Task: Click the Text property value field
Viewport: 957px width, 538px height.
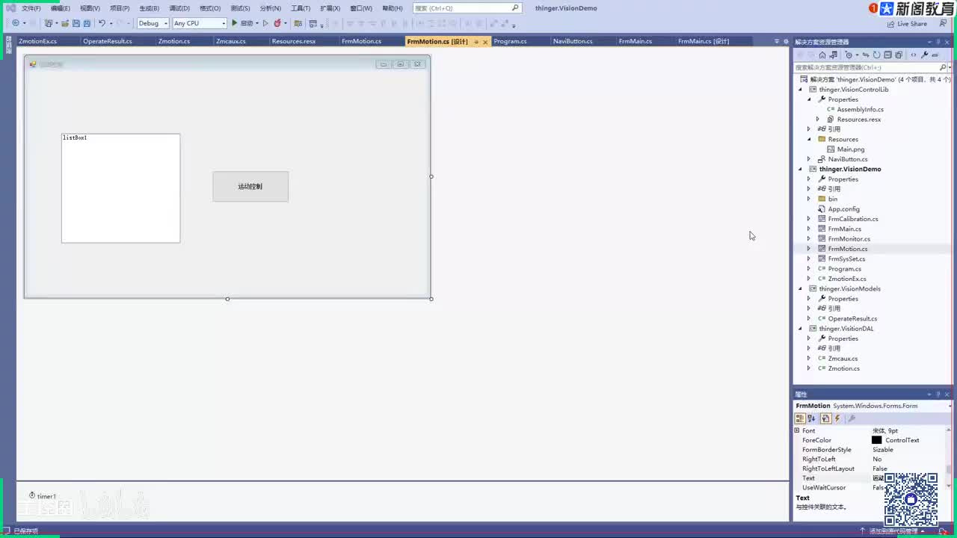Action: point(909,478)
